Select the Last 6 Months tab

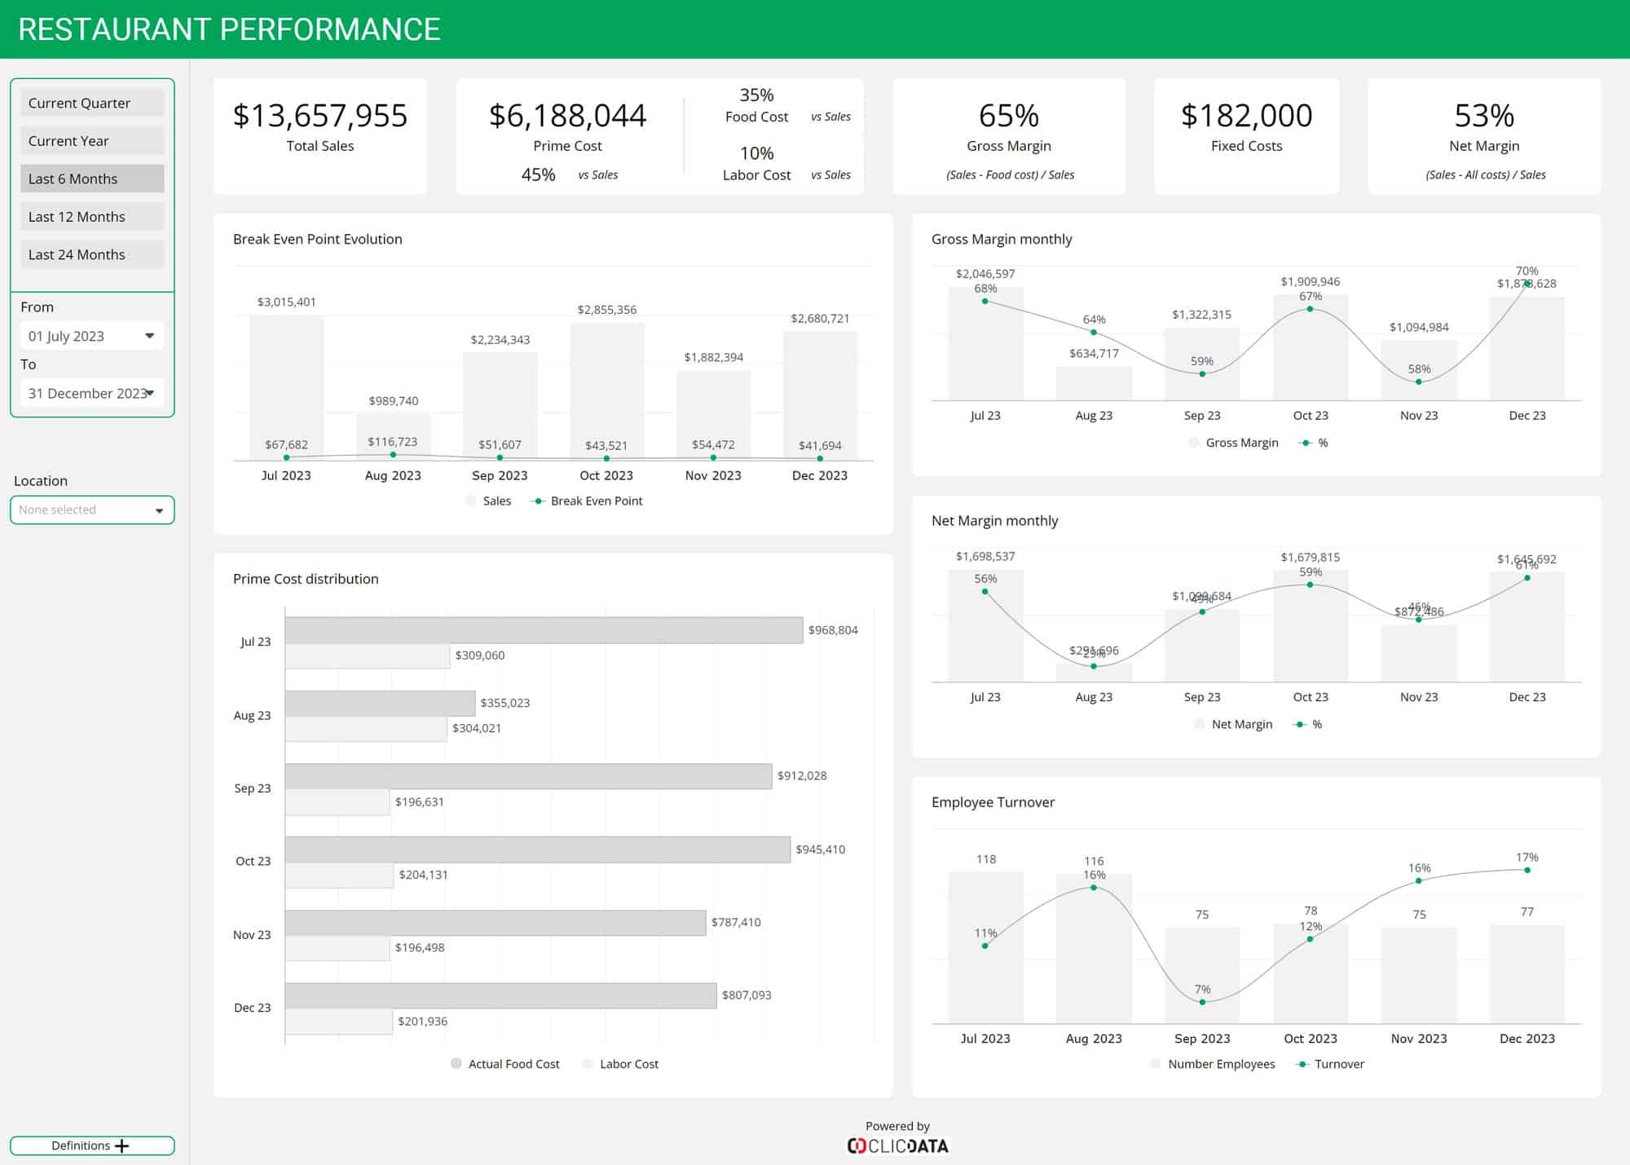click(91, 179)
